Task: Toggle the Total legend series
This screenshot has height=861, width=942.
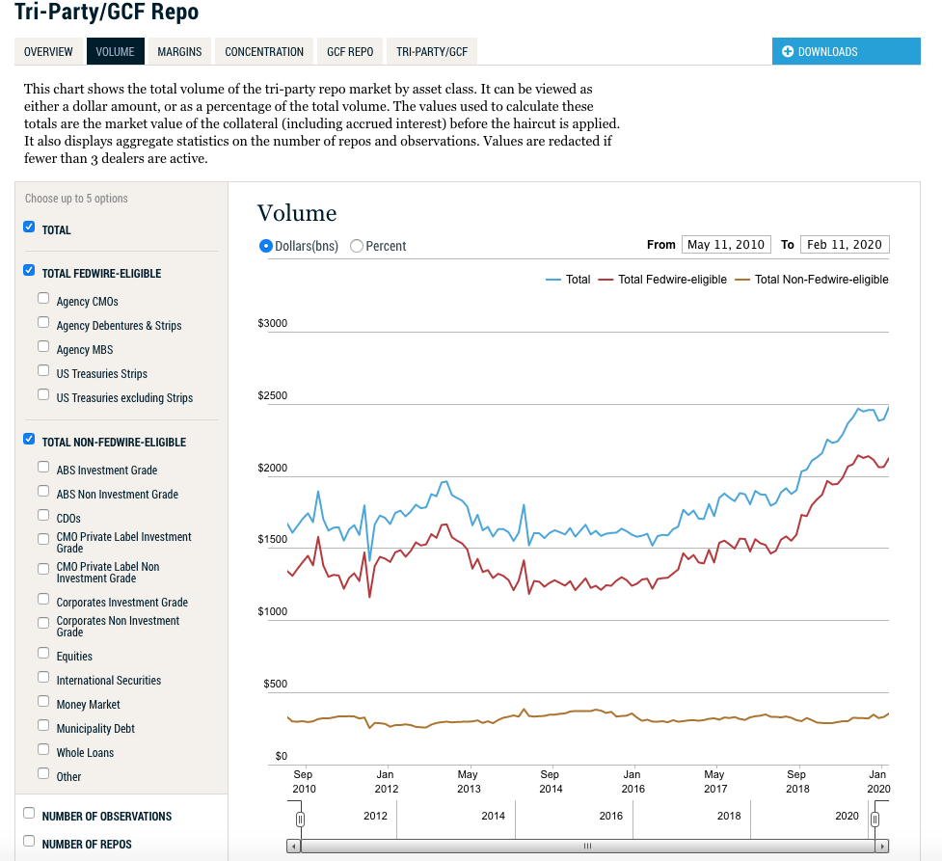Action: coord(568,280)
